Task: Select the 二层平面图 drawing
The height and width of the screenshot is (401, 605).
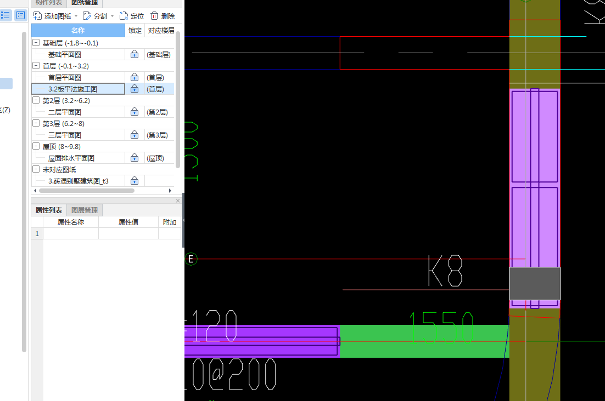Action: [64, 112]
